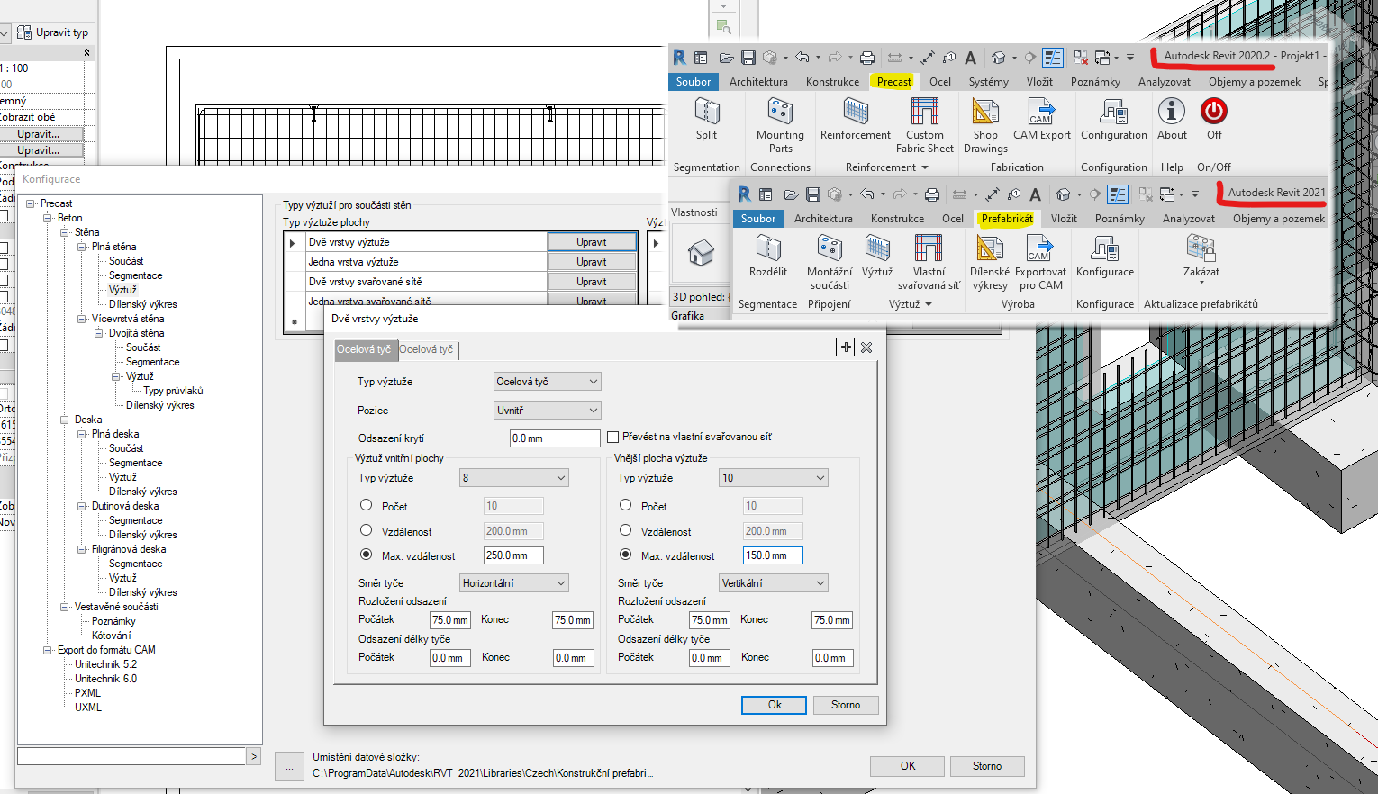
Task: Collapse the Plná stěna tree node
Action: click(x=82, y=247)
